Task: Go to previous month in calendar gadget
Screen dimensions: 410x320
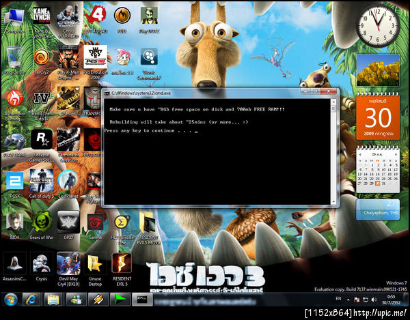Action: [361, 154]
